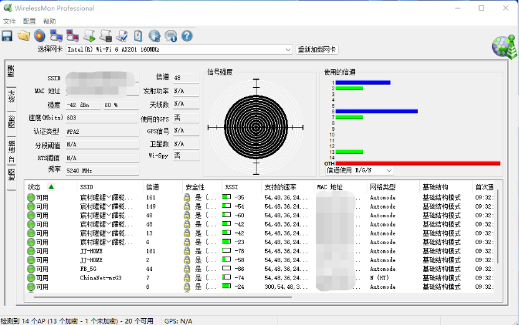Start logging with green play scroll icon
519x325 pixels.
tap(89, 36)
